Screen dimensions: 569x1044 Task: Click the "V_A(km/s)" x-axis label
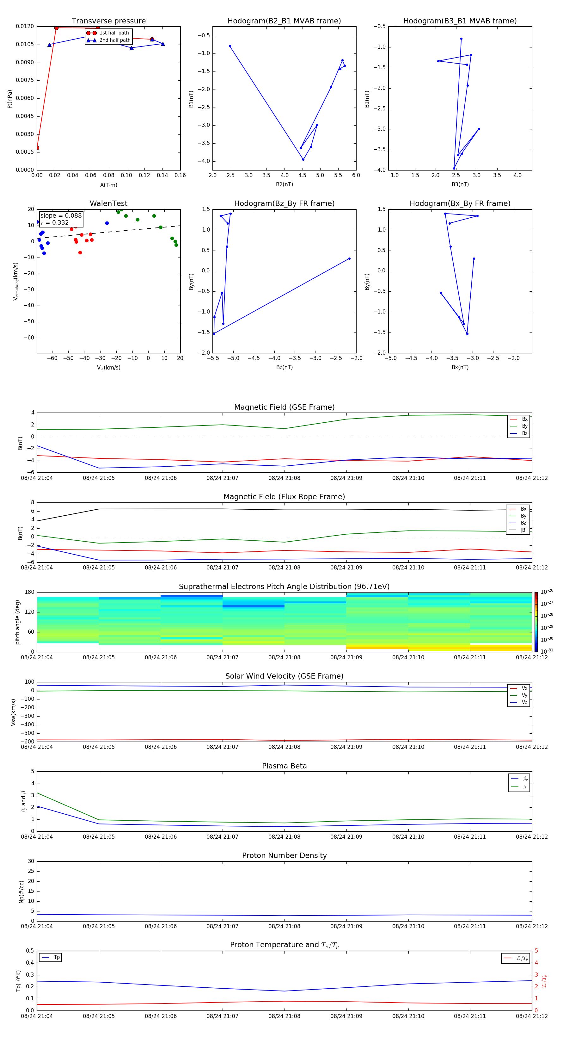pos(108,368)
